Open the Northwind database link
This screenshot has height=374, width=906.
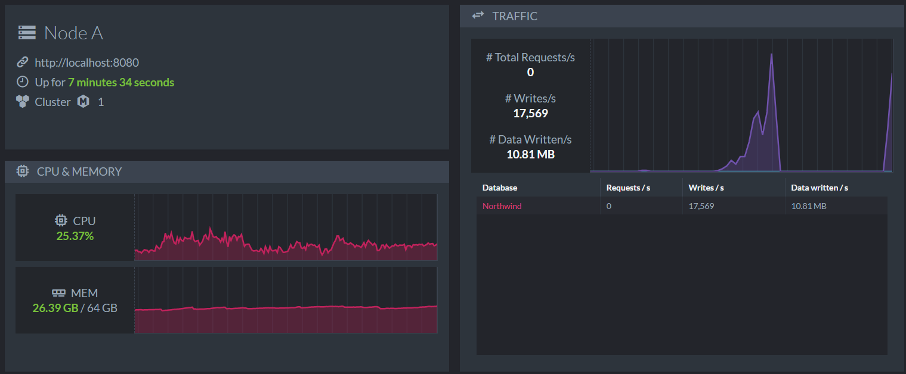pyautogui.click(x=502, y=206)
